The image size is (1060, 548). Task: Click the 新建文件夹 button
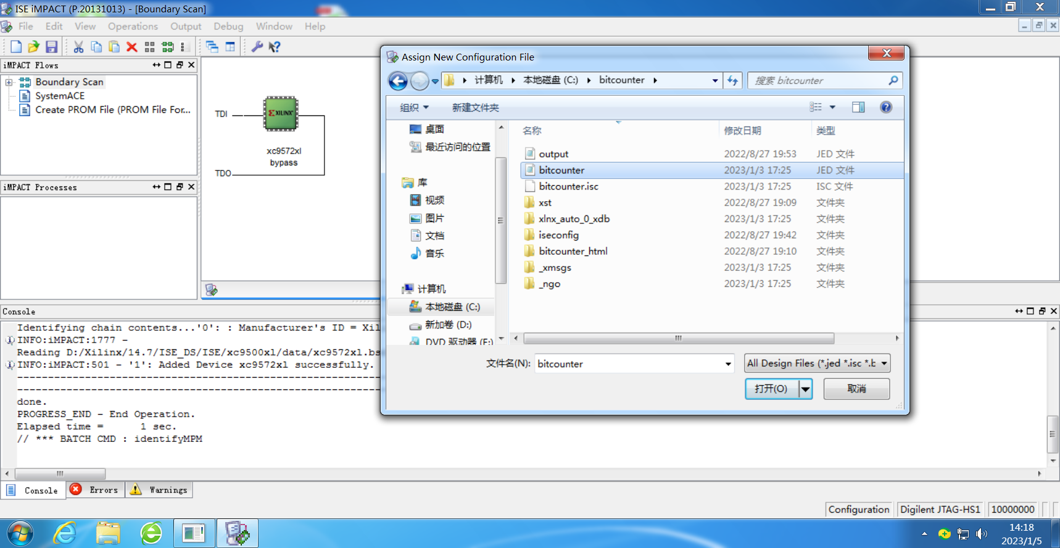pos(475,107)
